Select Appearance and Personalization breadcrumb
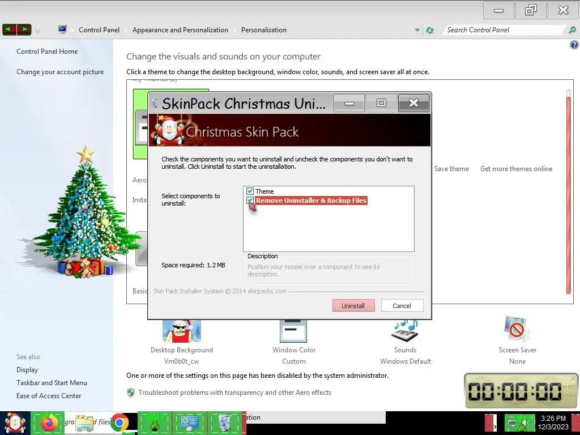Screen dimensions: 580x435 coord(180,30)
